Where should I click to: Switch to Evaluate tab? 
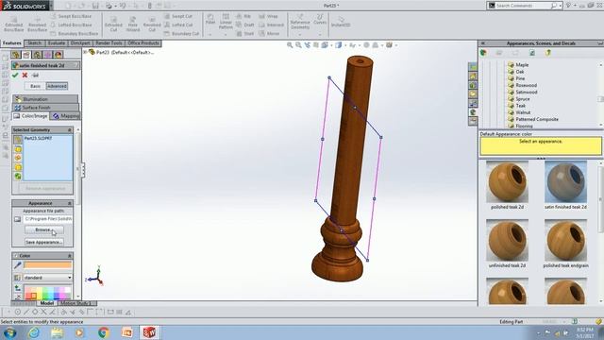coord(57,43)
